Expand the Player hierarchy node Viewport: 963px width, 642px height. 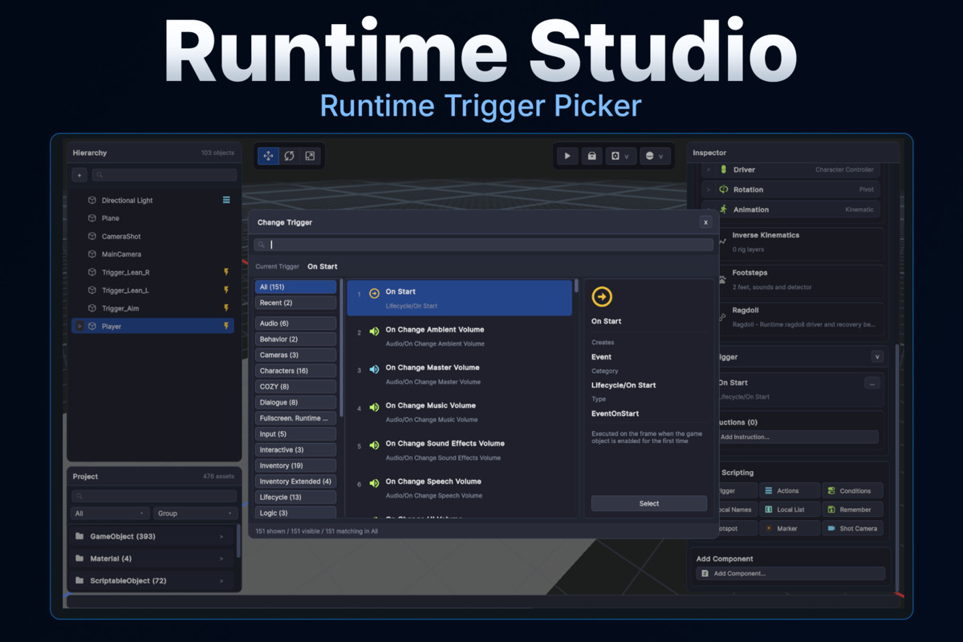tap(79, 326)
